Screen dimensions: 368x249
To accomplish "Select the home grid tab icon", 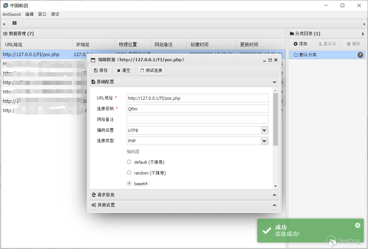I will click(14, 23).
